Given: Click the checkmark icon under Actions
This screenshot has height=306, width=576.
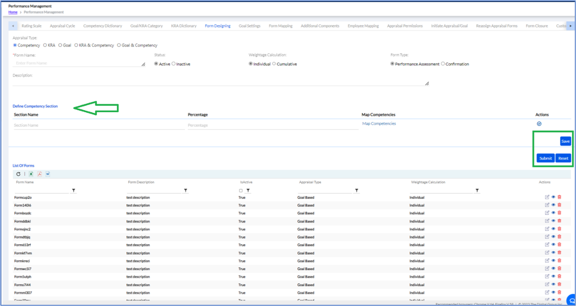Looking at the screenshot, I should tap(539, 124).
